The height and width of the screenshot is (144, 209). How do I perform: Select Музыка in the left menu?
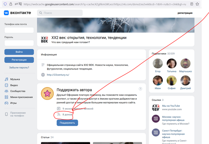click(x=15, y=79)
